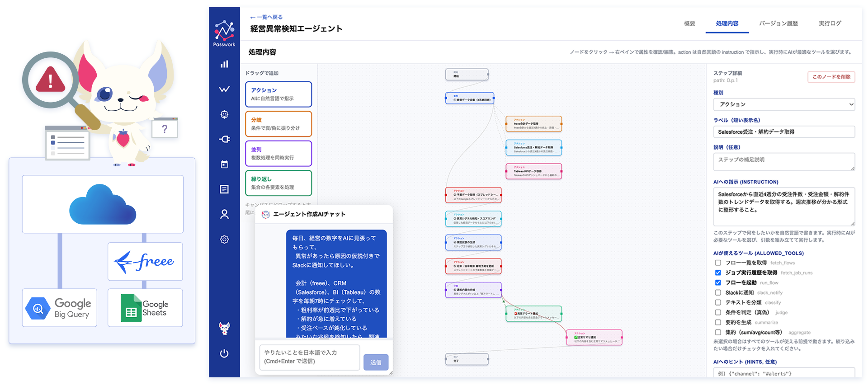Select the 開始 node on canvas
This screenshot has height=390, width=868.
[x=467, y=74]
